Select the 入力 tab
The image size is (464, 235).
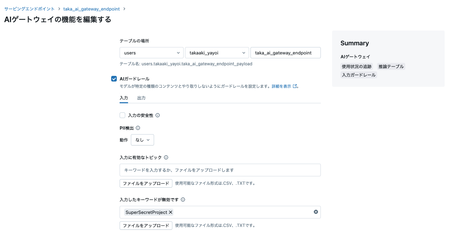click(x=124, y=98)
